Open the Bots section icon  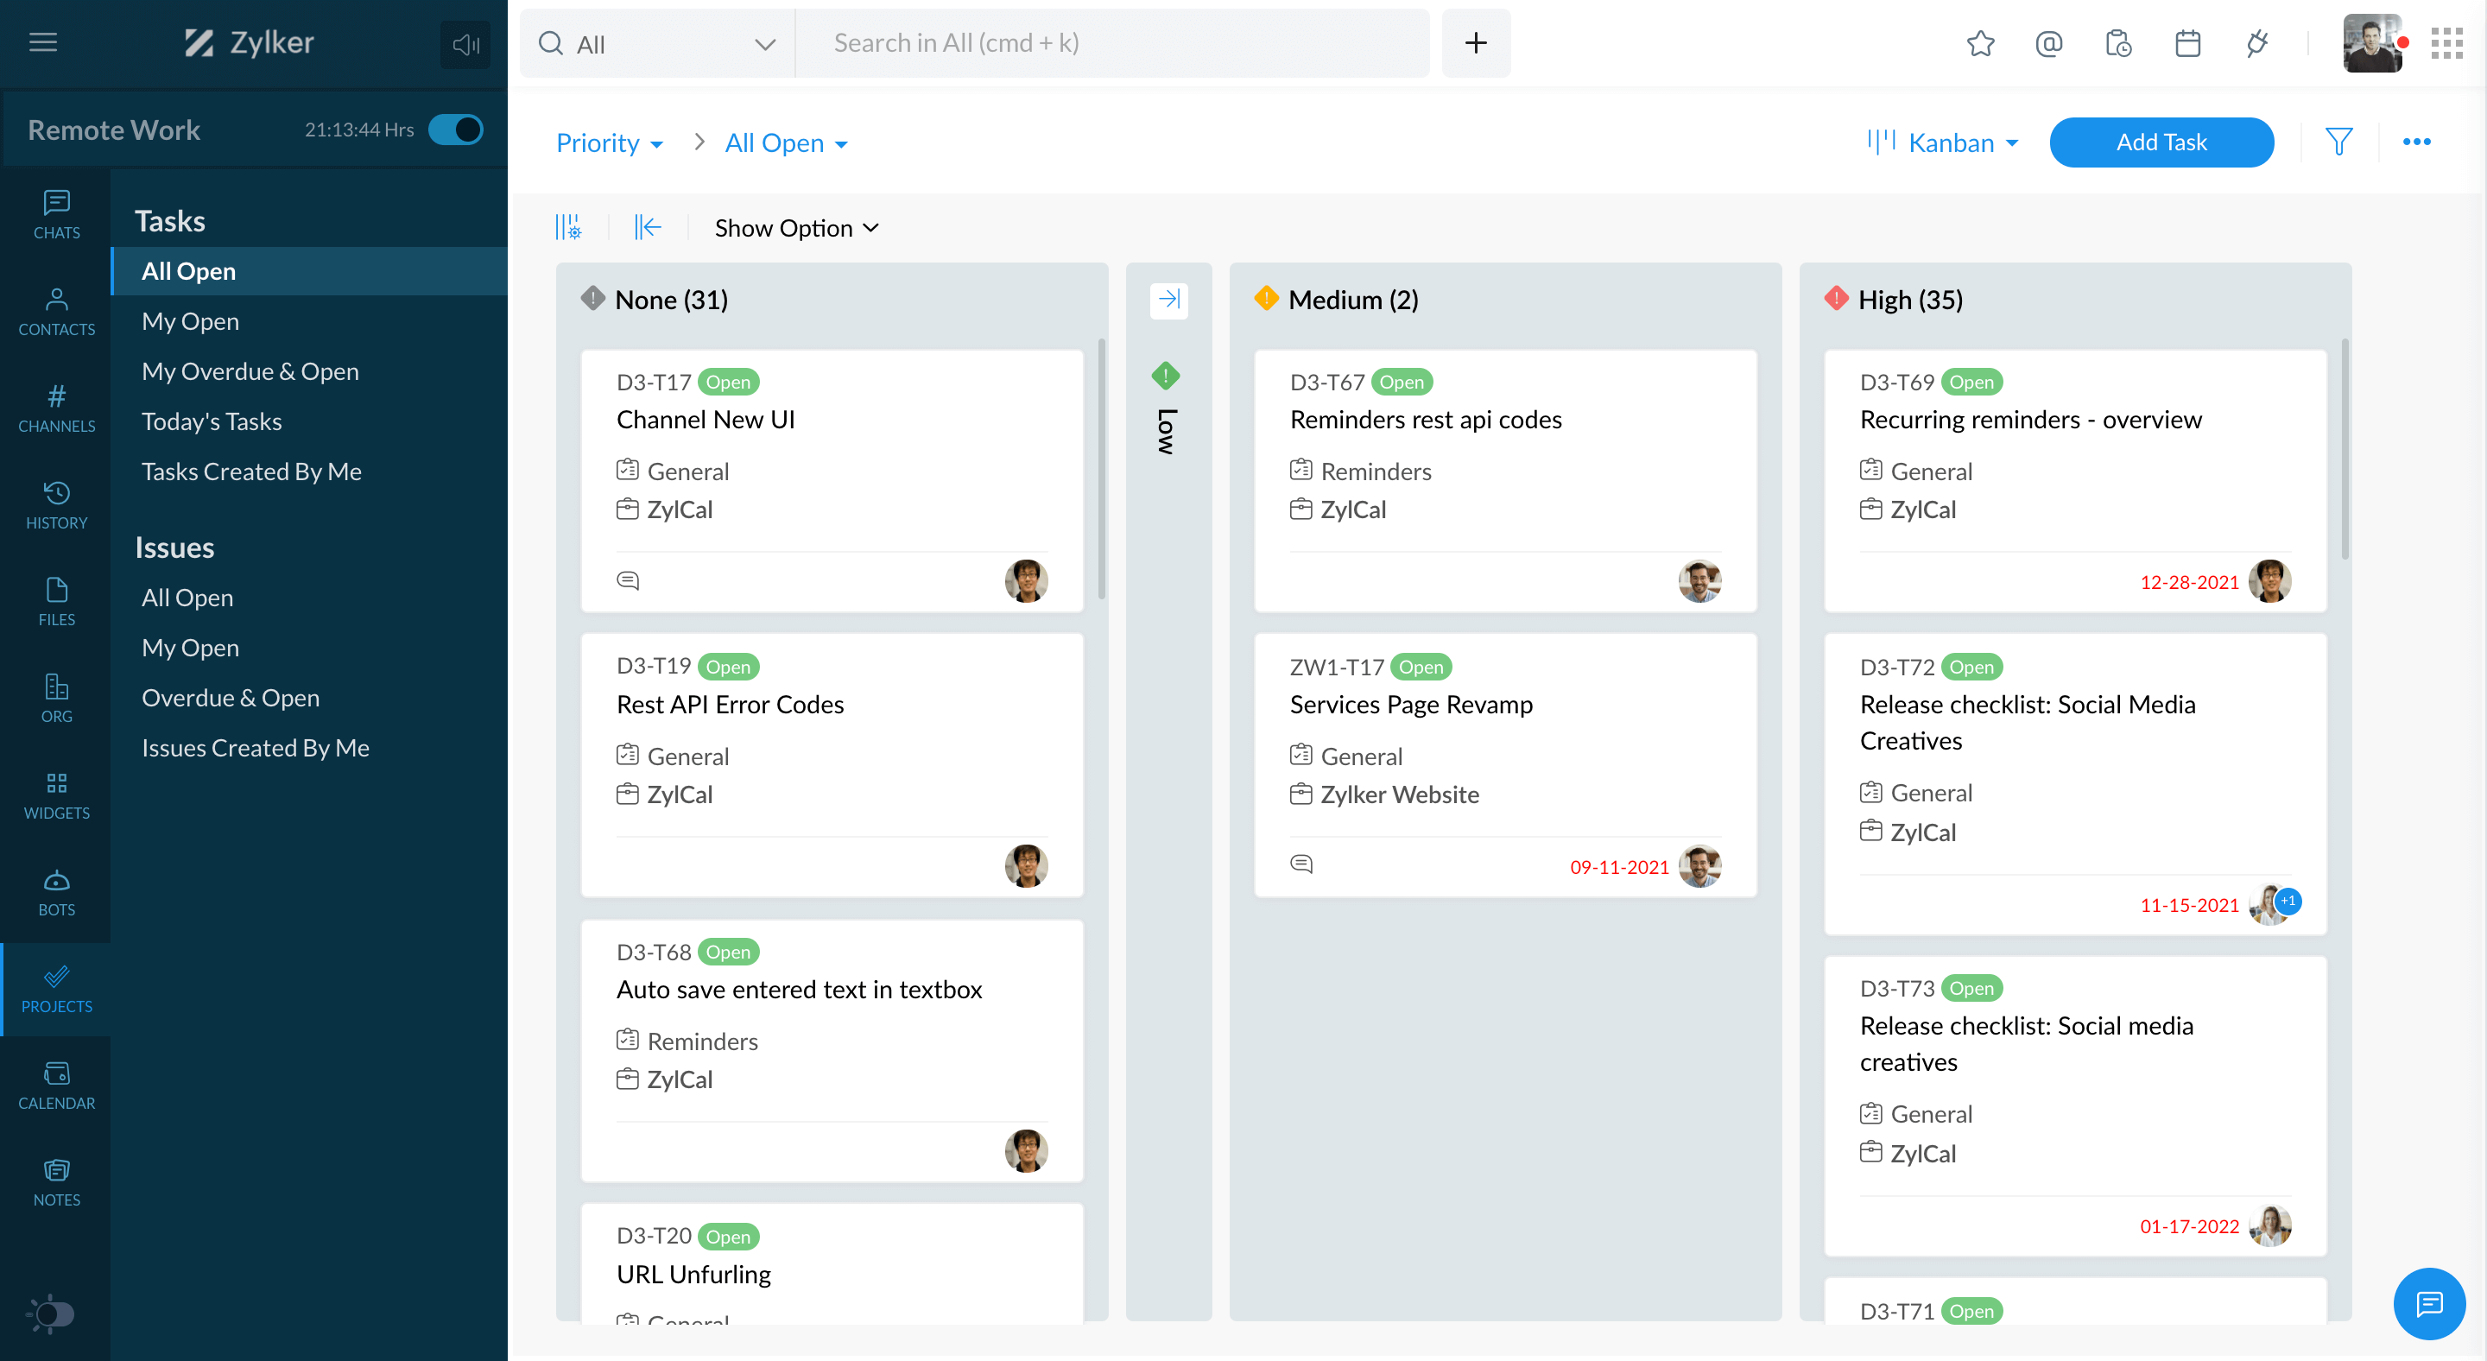point(56,891)
